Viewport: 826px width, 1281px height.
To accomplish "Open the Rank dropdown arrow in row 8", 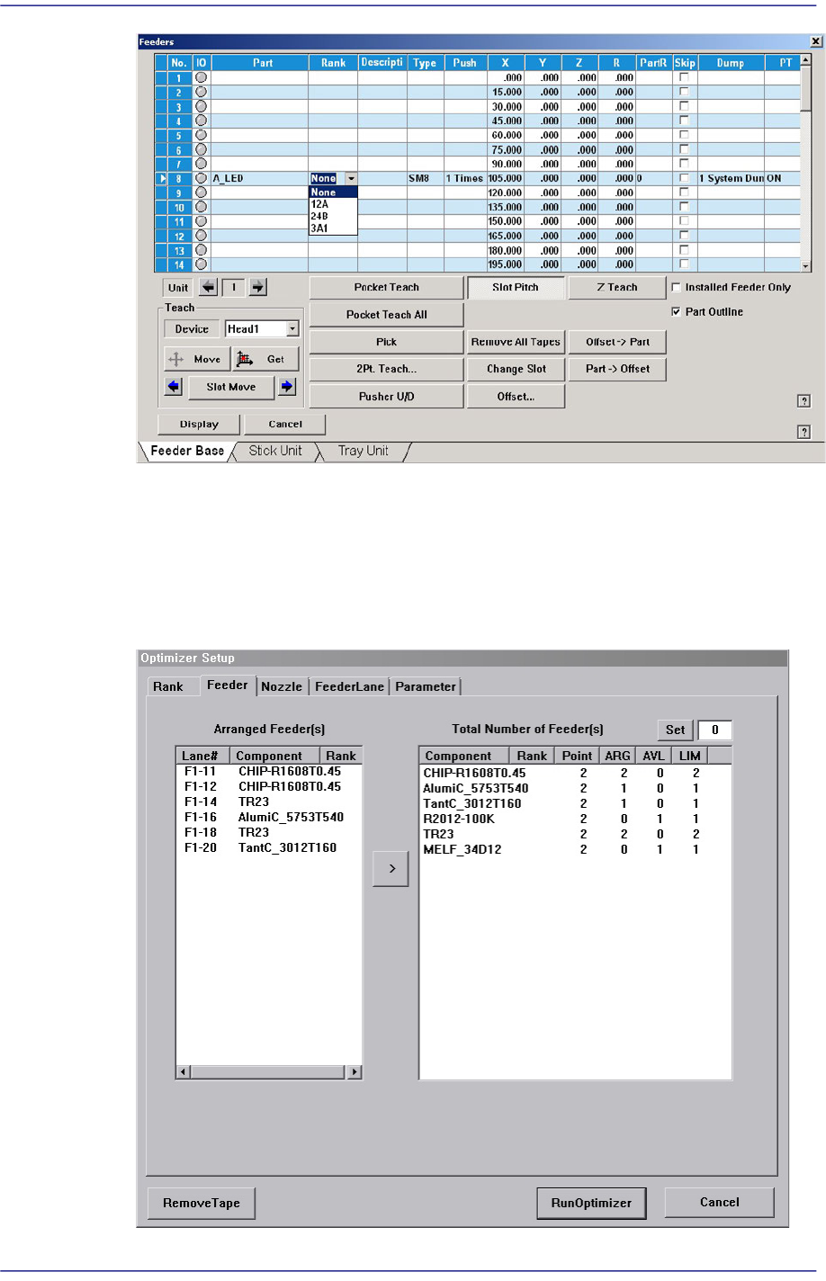I will click(x=351, y=178).
